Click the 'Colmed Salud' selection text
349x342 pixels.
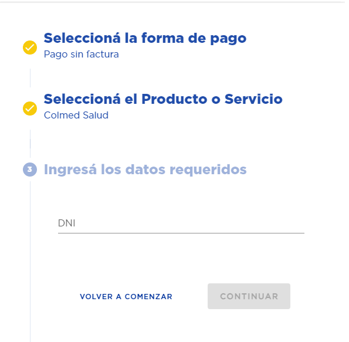(76, 116)
